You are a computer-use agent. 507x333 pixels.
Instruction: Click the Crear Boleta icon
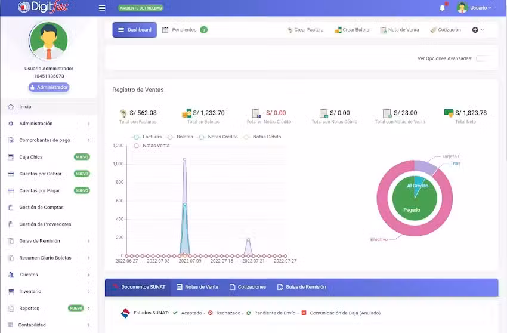[x=338, y=30]
